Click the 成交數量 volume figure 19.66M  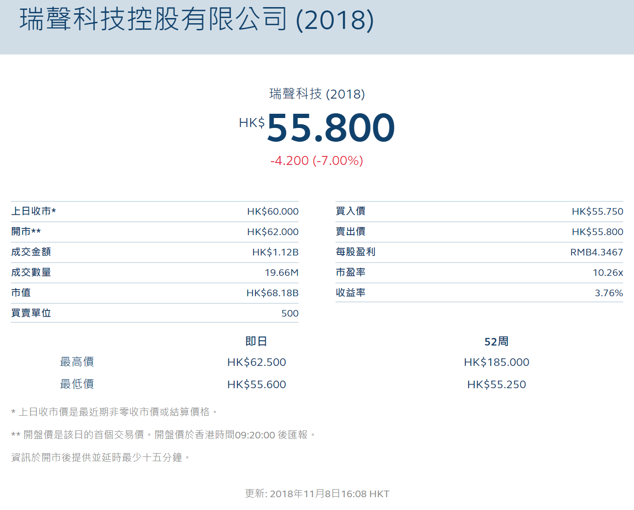(x=281, y=273)
